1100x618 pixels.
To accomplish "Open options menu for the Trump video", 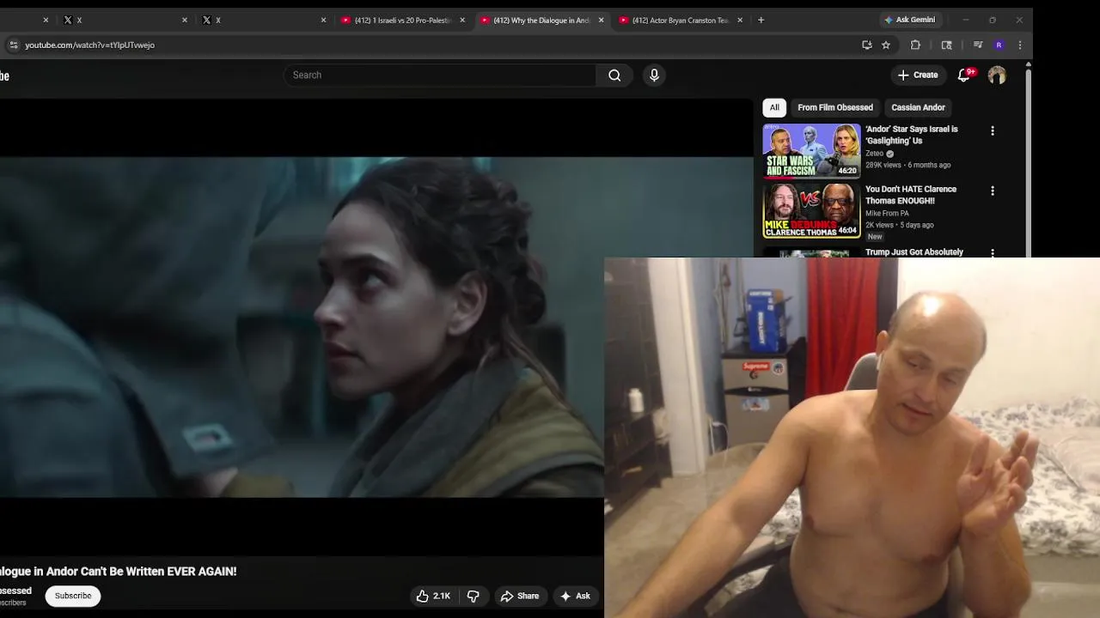I will pyautogui.click(x=993, y=252).
